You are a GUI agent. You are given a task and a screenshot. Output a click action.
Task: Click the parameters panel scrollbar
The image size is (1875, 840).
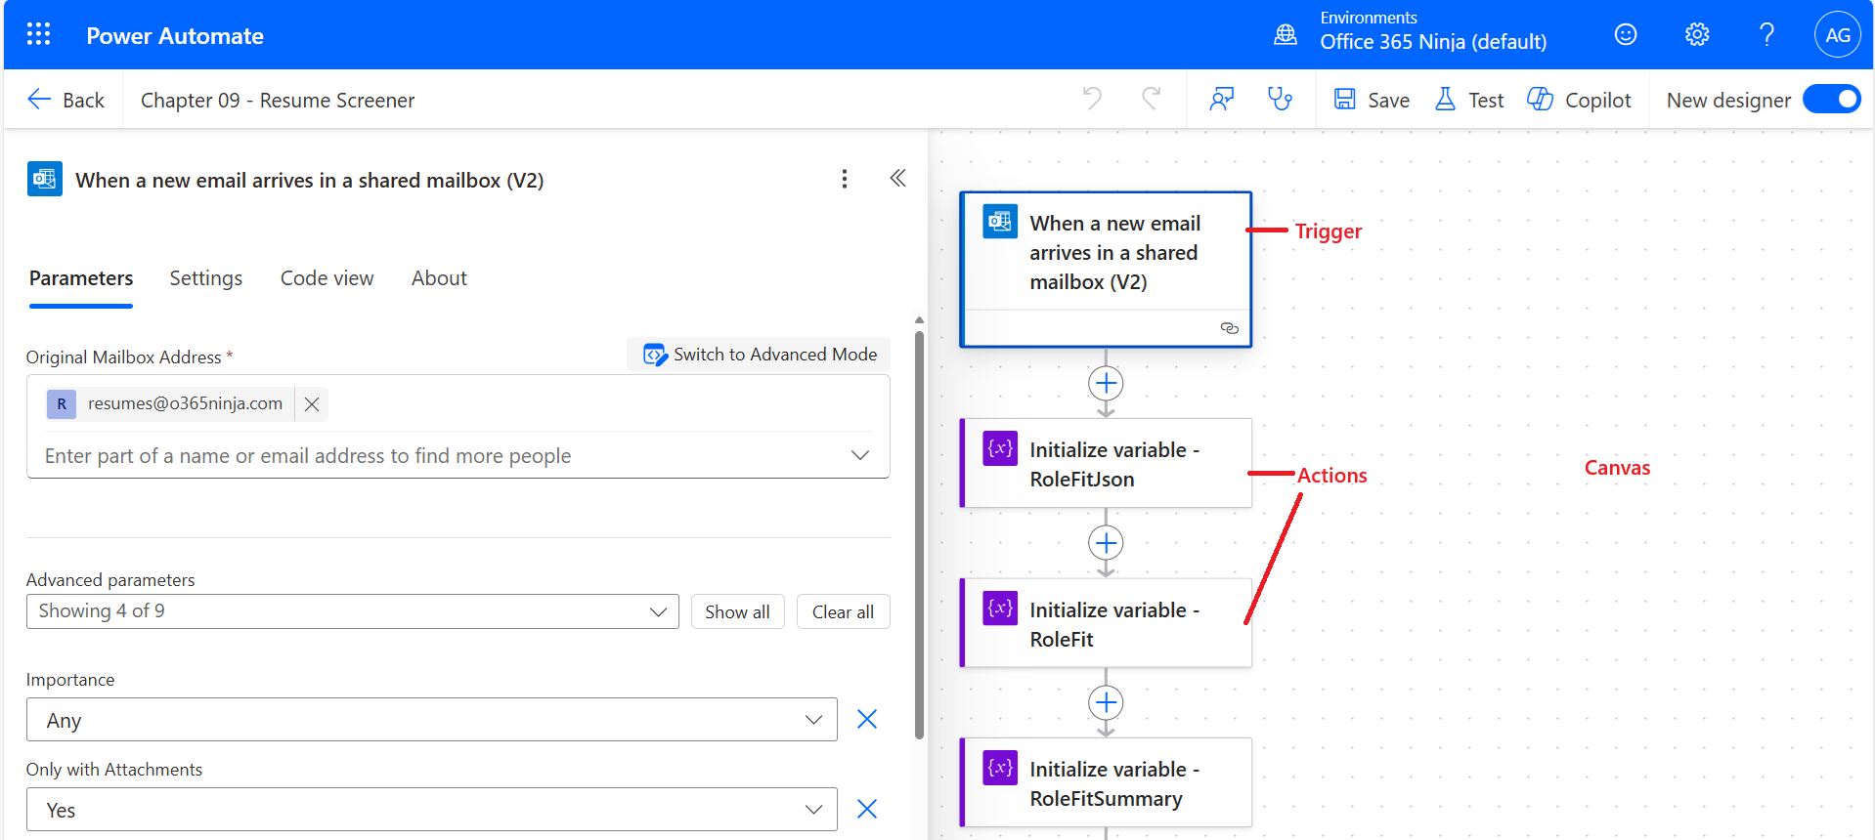tap(919, 535)
